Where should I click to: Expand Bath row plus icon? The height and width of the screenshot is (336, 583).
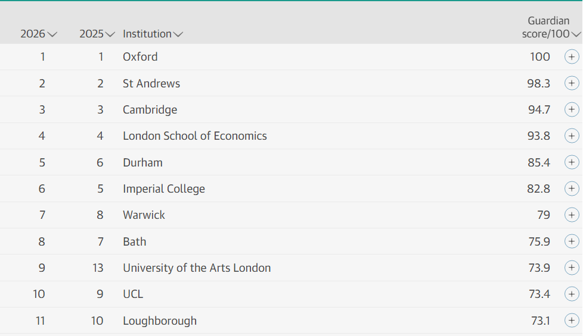click(572, 241)
